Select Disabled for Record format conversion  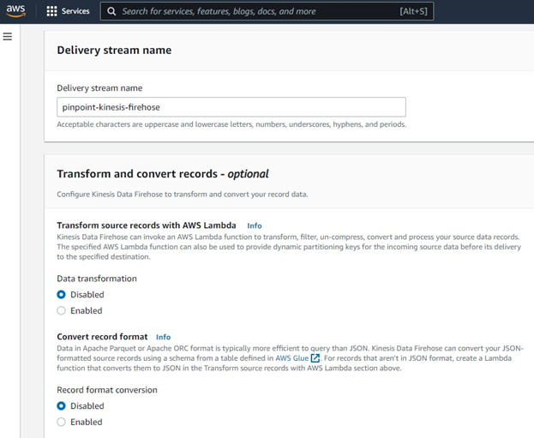[61, 406]
